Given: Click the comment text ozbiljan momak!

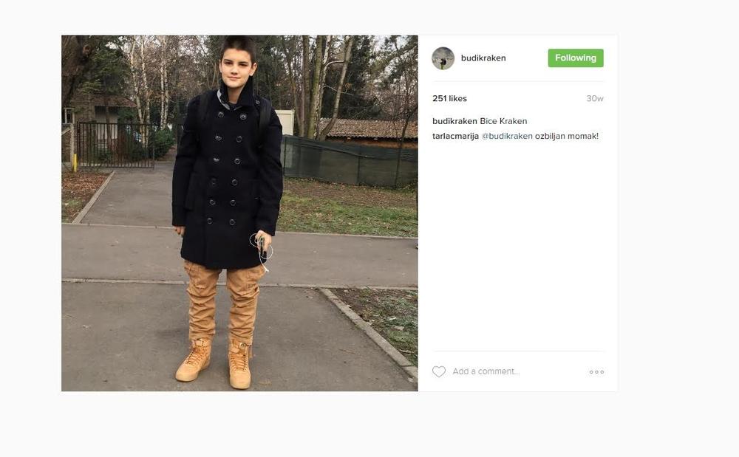Looking at the screenshot, I should tap(567, 136).
